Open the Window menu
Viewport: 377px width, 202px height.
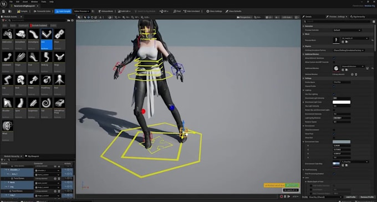34,2
